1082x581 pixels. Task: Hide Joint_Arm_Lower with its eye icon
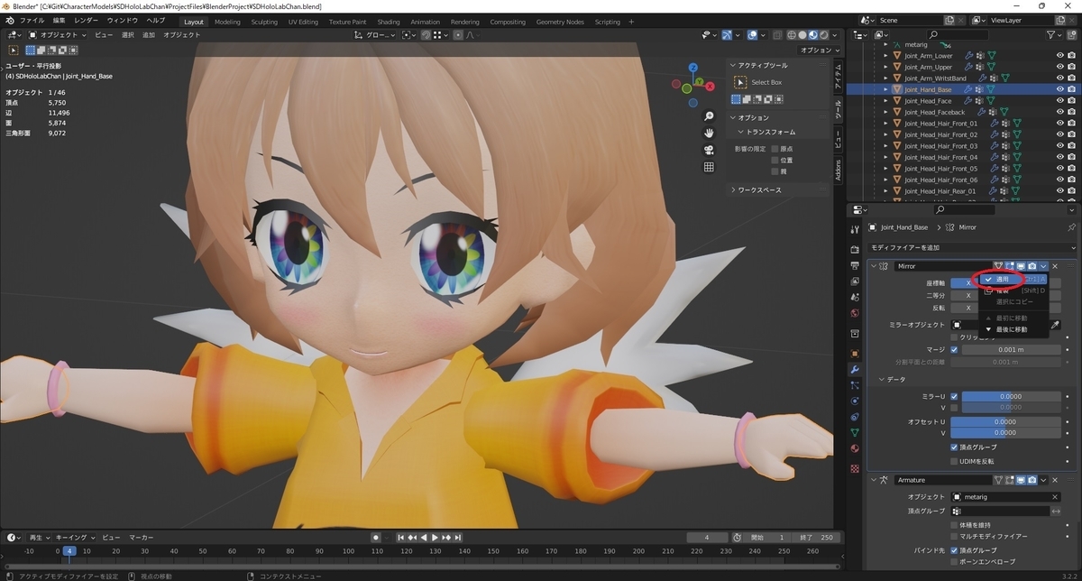pyautogui.click(x=1060, y=55)
